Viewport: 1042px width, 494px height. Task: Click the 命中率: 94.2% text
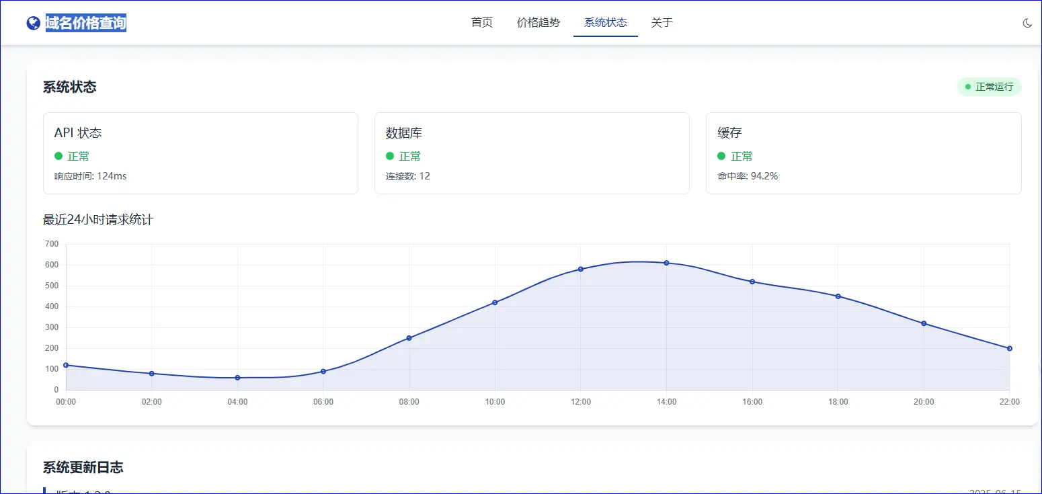(748, 176)
